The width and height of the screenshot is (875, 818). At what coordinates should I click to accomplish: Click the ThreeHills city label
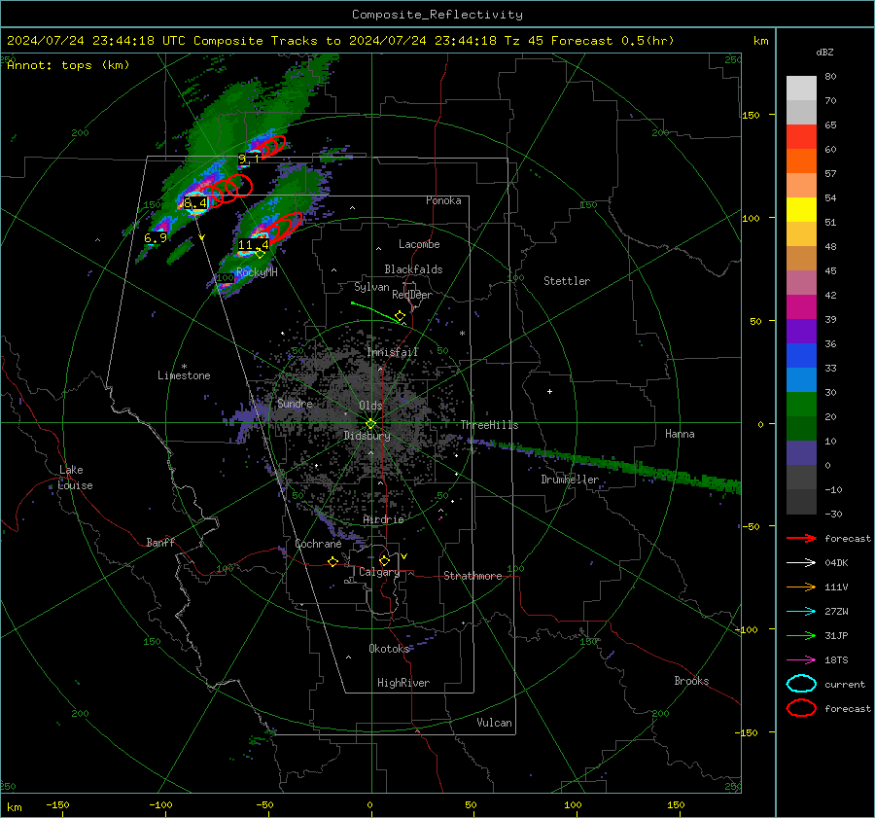(x=489, y=425)
